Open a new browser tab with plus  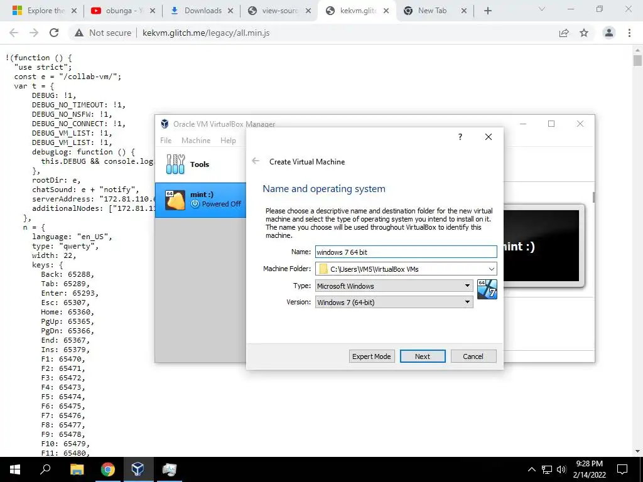pyautogui.click(x=487, y=11)
